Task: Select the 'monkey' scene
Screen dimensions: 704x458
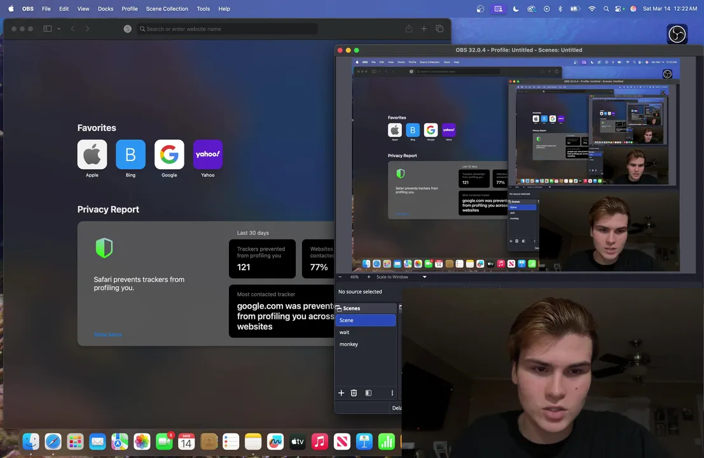Action: click(x=366, y=344)
